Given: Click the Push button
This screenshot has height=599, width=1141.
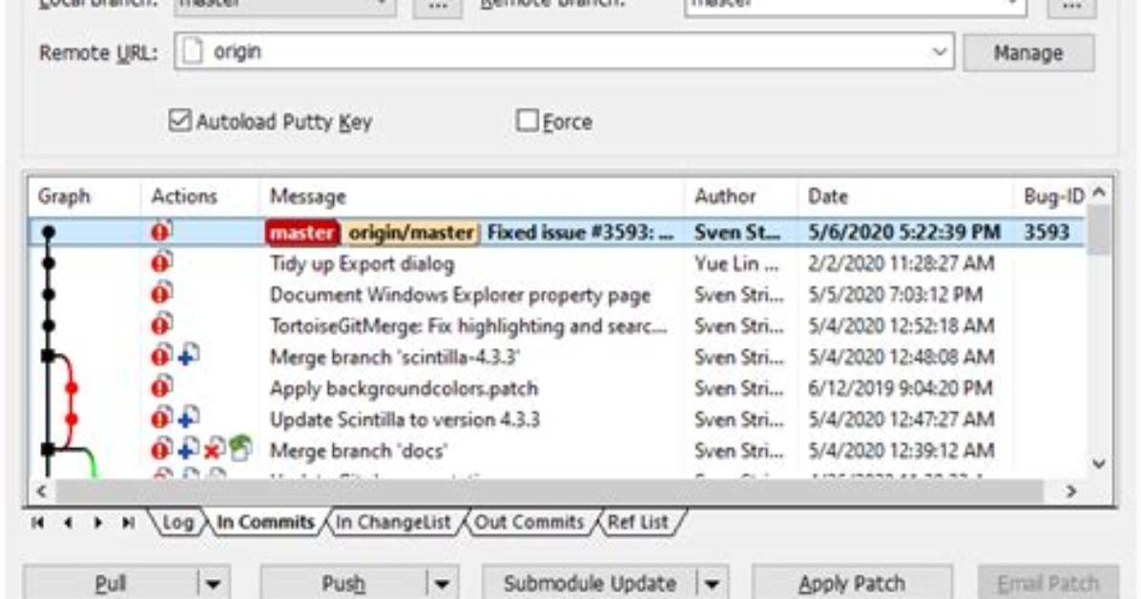Looking at the screenshot, I should (x=343, y=584).
